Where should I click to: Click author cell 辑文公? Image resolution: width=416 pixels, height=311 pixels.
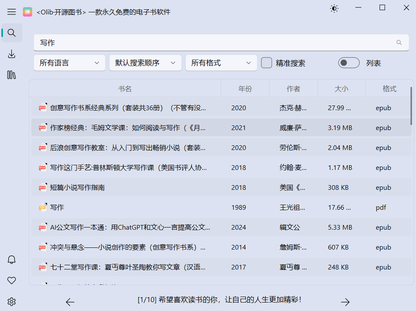(290, 227)
